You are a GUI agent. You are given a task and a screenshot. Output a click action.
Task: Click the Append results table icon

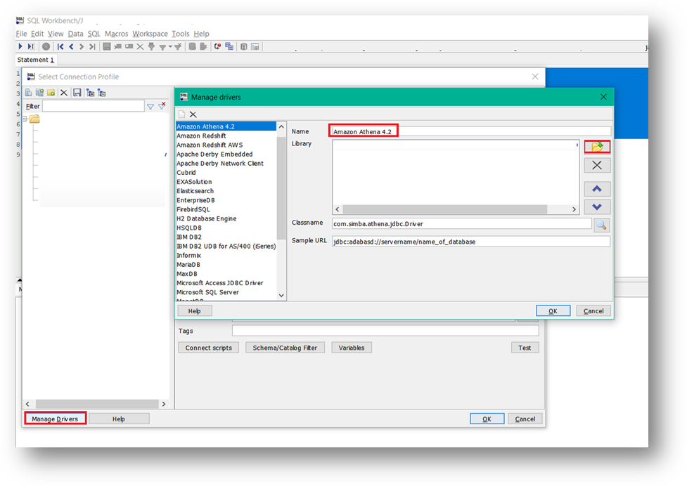pyautogui.click(x=229, y=46)
